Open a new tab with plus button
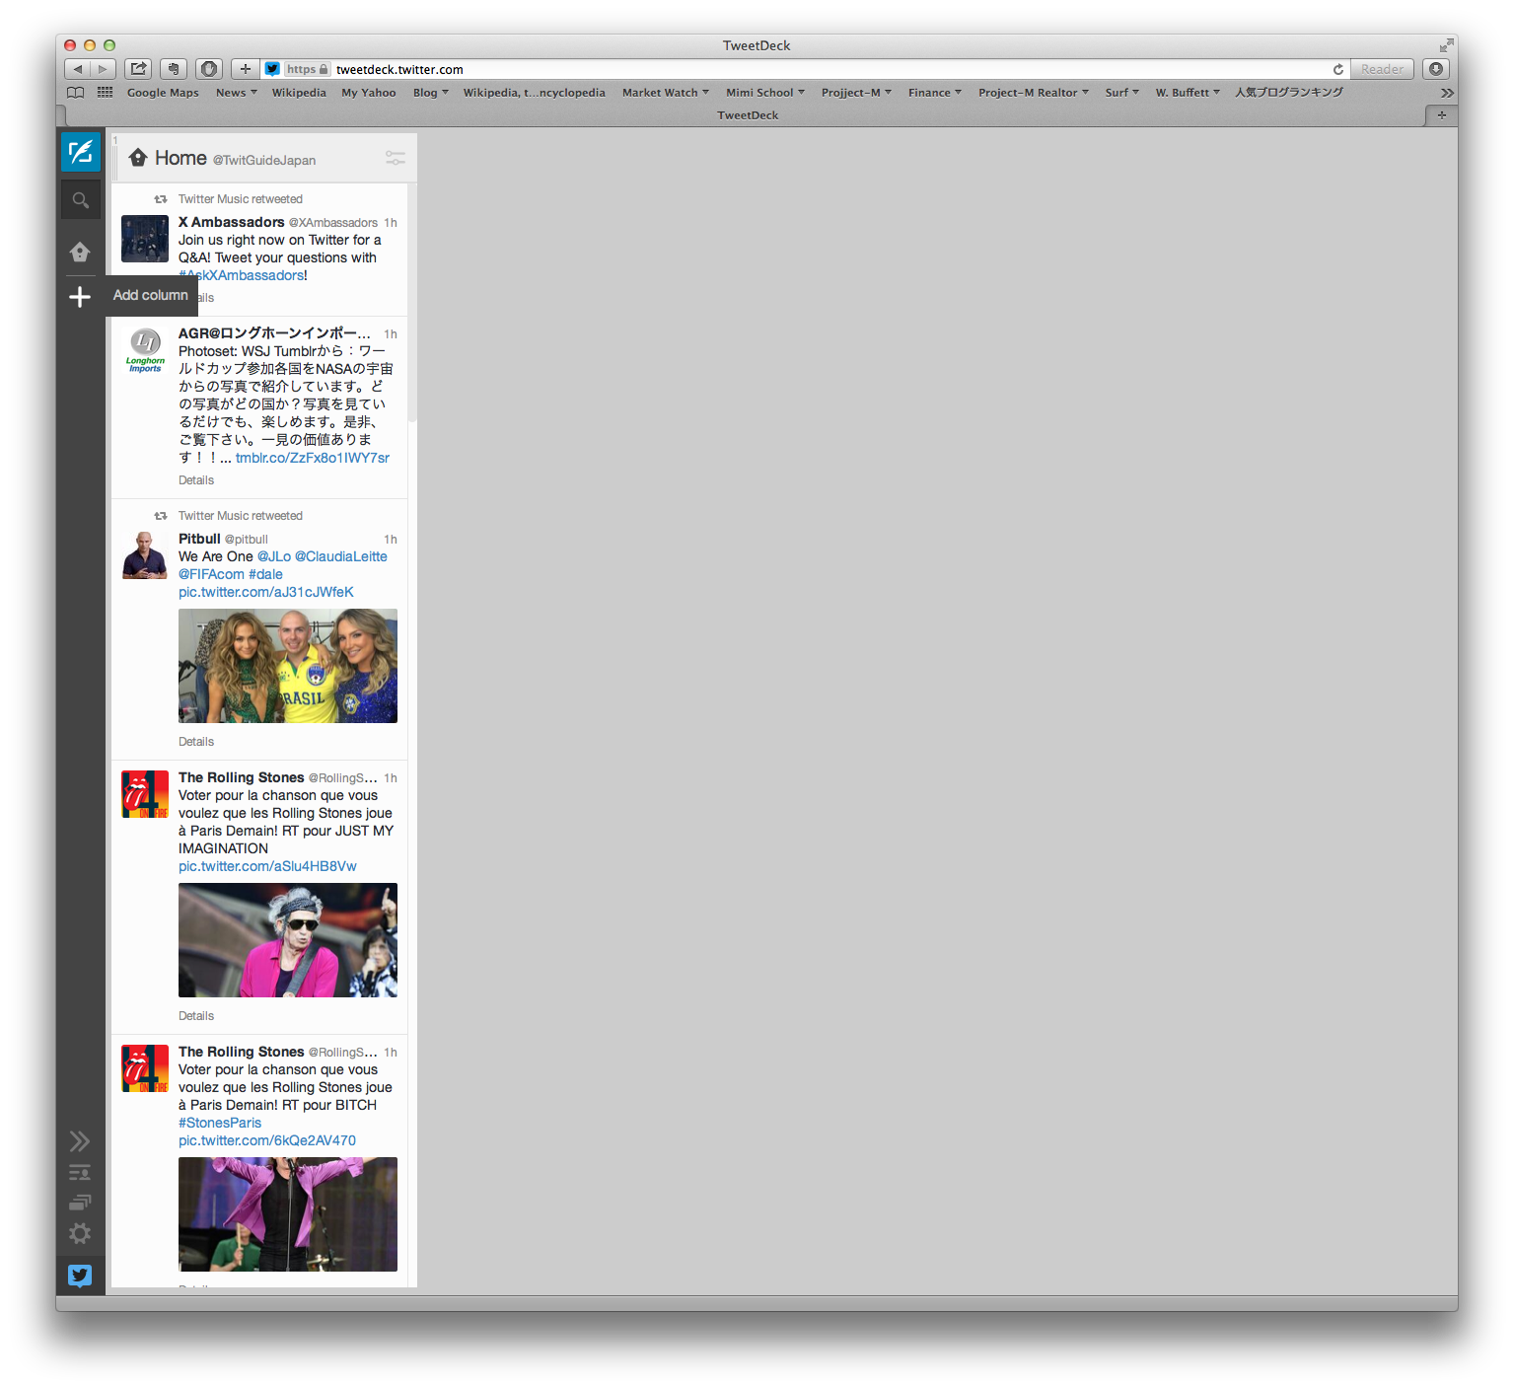The image size is (1514, 1389). (x=1441, y=115)
